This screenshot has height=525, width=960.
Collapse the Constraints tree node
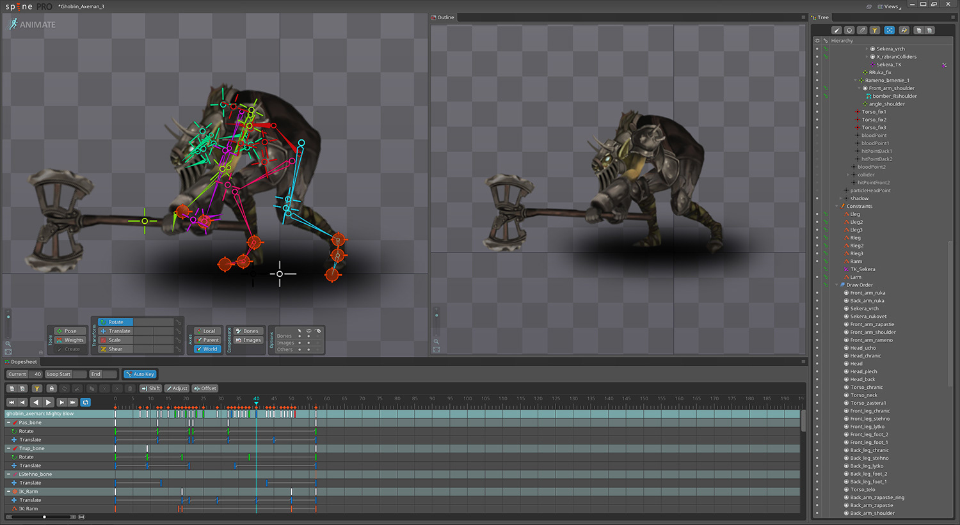(x=837, y=207)
